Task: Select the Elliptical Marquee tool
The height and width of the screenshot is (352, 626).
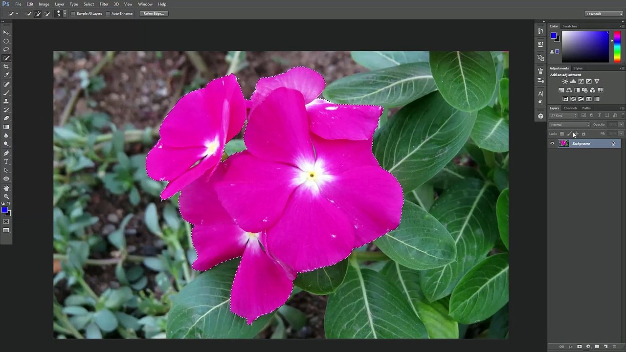Action: tap(6, 41)
